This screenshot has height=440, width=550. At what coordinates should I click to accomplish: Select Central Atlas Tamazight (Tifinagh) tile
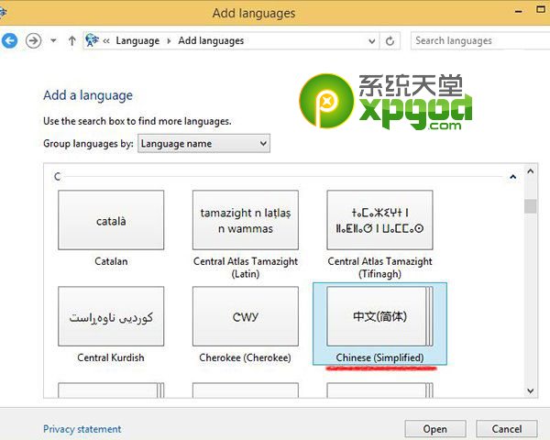[379, 221]
